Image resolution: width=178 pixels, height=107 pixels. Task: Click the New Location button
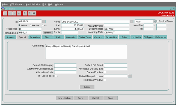tap(64, 98)
